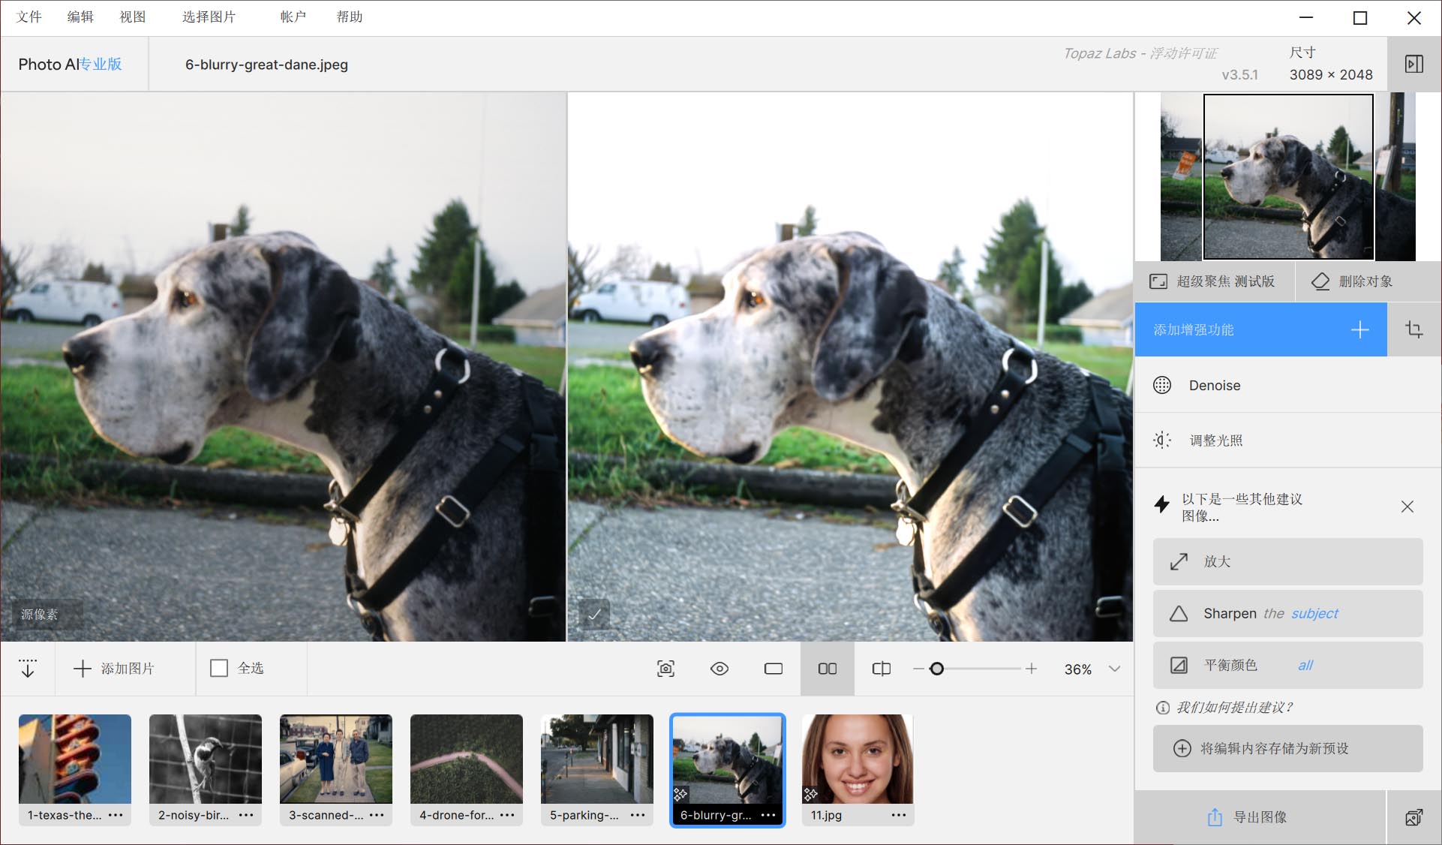
Task: Click the dimensions 3089 × 2048
Action: (1331, 74)
